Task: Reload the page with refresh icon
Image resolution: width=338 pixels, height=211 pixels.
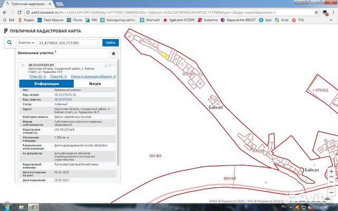Action: coord(20,13)
